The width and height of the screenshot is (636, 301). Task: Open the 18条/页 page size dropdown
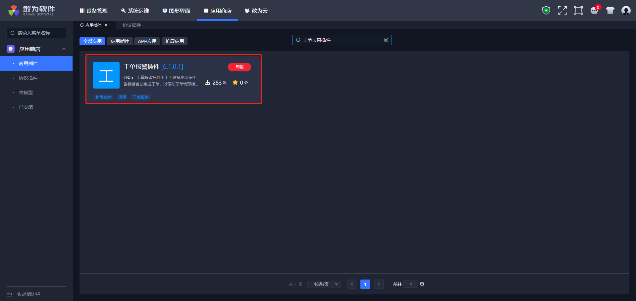point(324,284)
